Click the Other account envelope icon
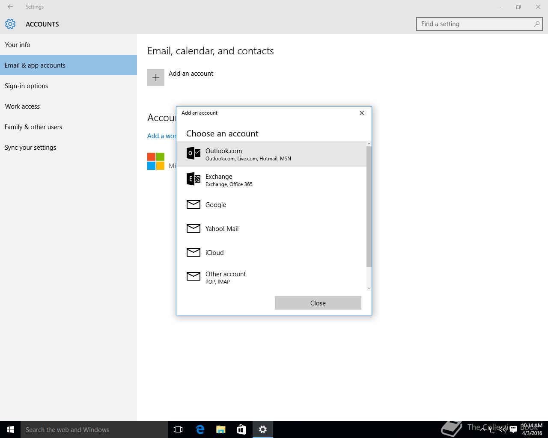The width and height of the screenshot is (548, 438). click(x=194, y=276)
